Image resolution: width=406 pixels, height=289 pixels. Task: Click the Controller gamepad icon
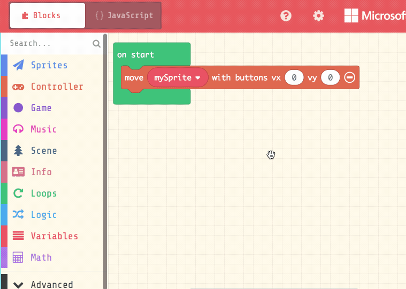[18, 87]
